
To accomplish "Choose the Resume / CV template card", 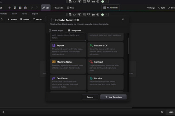I will 105,50.
